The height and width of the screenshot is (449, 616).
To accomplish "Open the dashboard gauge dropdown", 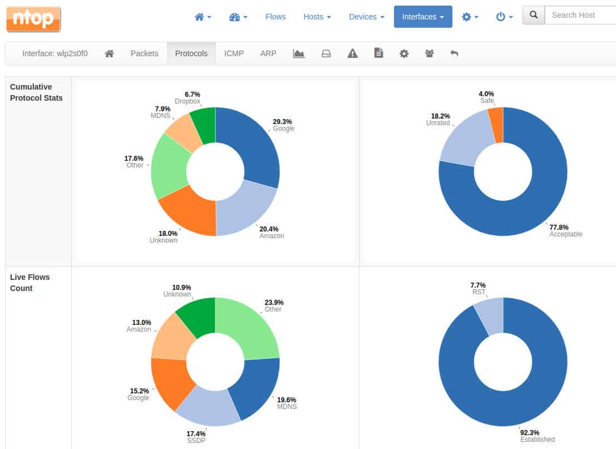I will coord(238,17).
